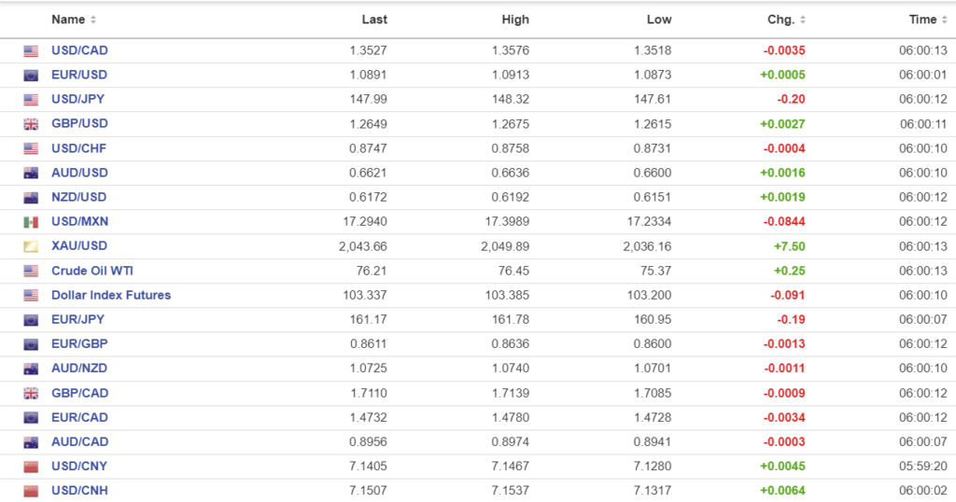956x502 pixels.
Task: Click the Low column header
Action: tap(658, 20)
